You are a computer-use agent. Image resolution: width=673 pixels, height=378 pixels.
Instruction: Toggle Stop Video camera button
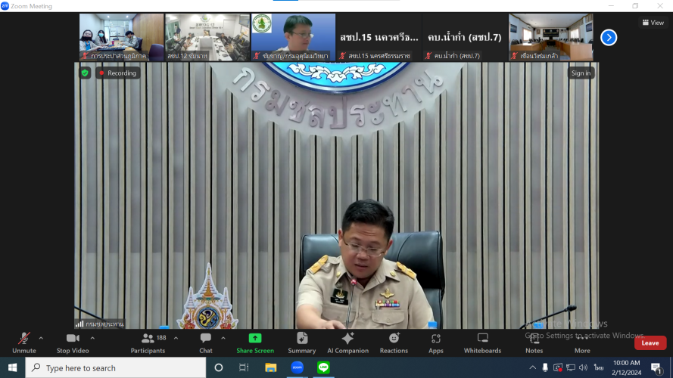(x=73, y=342)
